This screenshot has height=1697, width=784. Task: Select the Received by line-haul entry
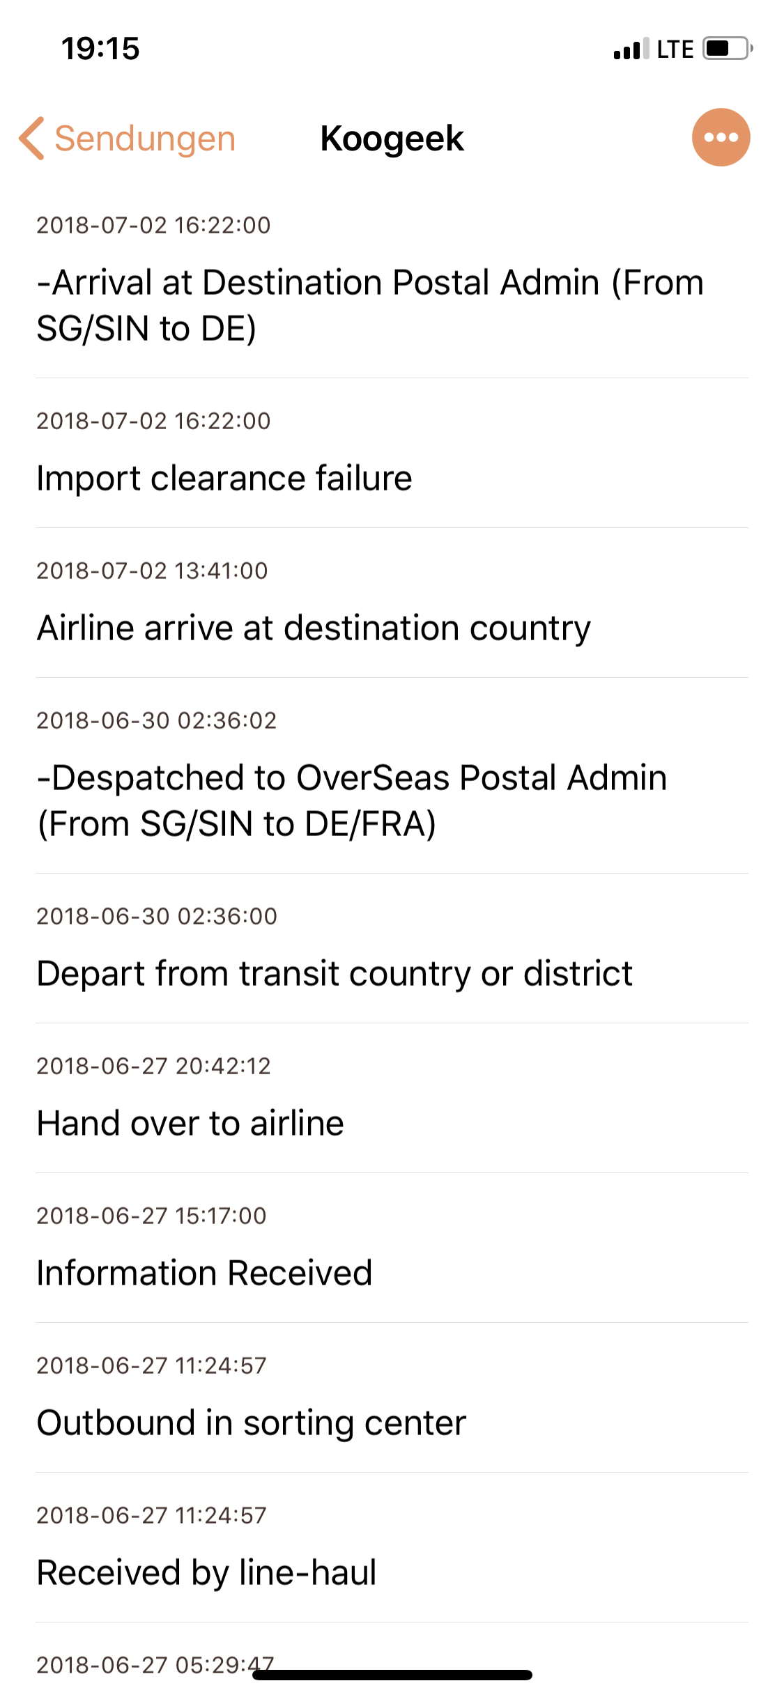[206, 1573]
